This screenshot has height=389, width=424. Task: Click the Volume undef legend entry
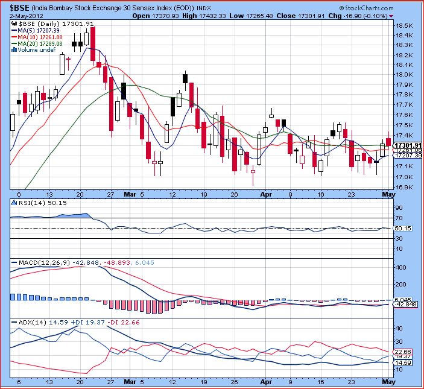coord(37,49)
